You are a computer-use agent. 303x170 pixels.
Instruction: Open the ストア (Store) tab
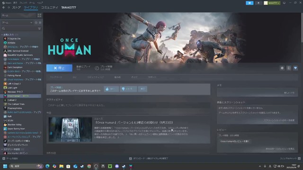tap(17, 8)
